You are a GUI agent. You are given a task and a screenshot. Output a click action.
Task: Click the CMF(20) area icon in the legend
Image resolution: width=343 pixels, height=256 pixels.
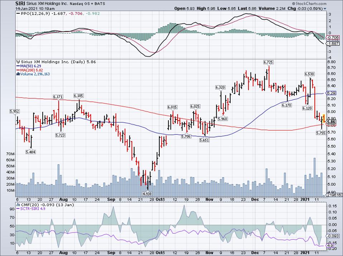[18, 205]
